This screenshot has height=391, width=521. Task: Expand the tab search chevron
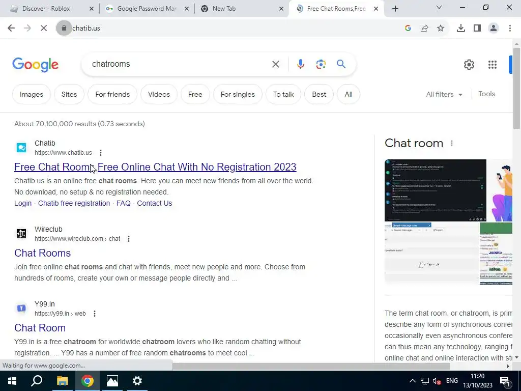click(x=439, y=7)
